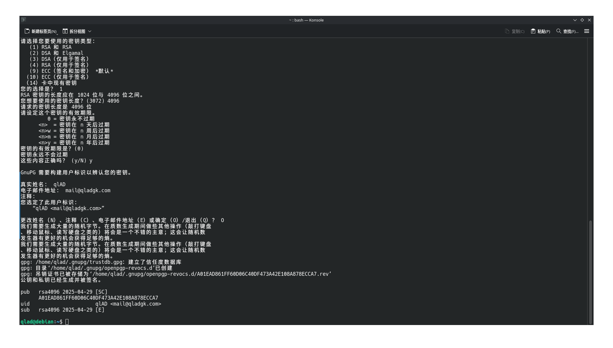This screenshot has width=613, height=348.
Task: Click the terminal vertical scrollbar handle
Action: (590, 272)
